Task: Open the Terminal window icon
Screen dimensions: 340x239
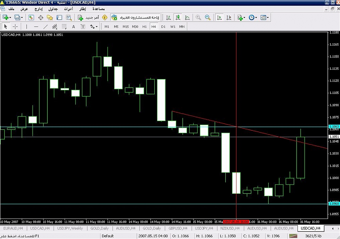Action: (59, 18)
